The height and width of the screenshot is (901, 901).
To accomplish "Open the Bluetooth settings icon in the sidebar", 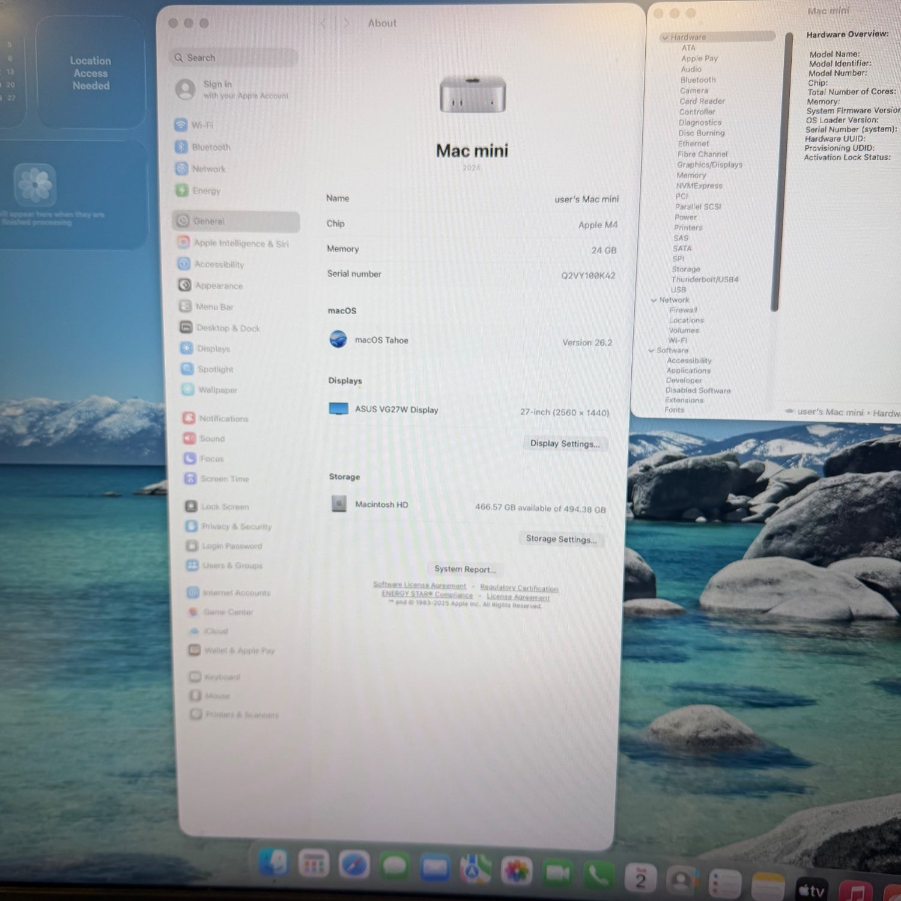I will pyautogui.click(x=181, y=147).
